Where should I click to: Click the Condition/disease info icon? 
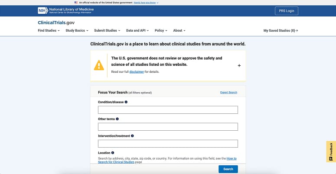coord(126,102)
